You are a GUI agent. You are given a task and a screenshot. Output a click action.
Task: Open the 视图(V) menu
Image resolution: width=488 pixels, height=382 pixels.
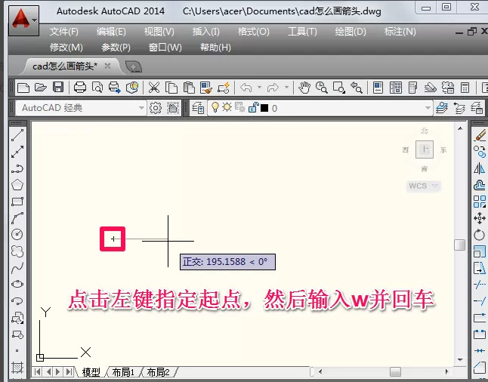[x=159, y=32]
